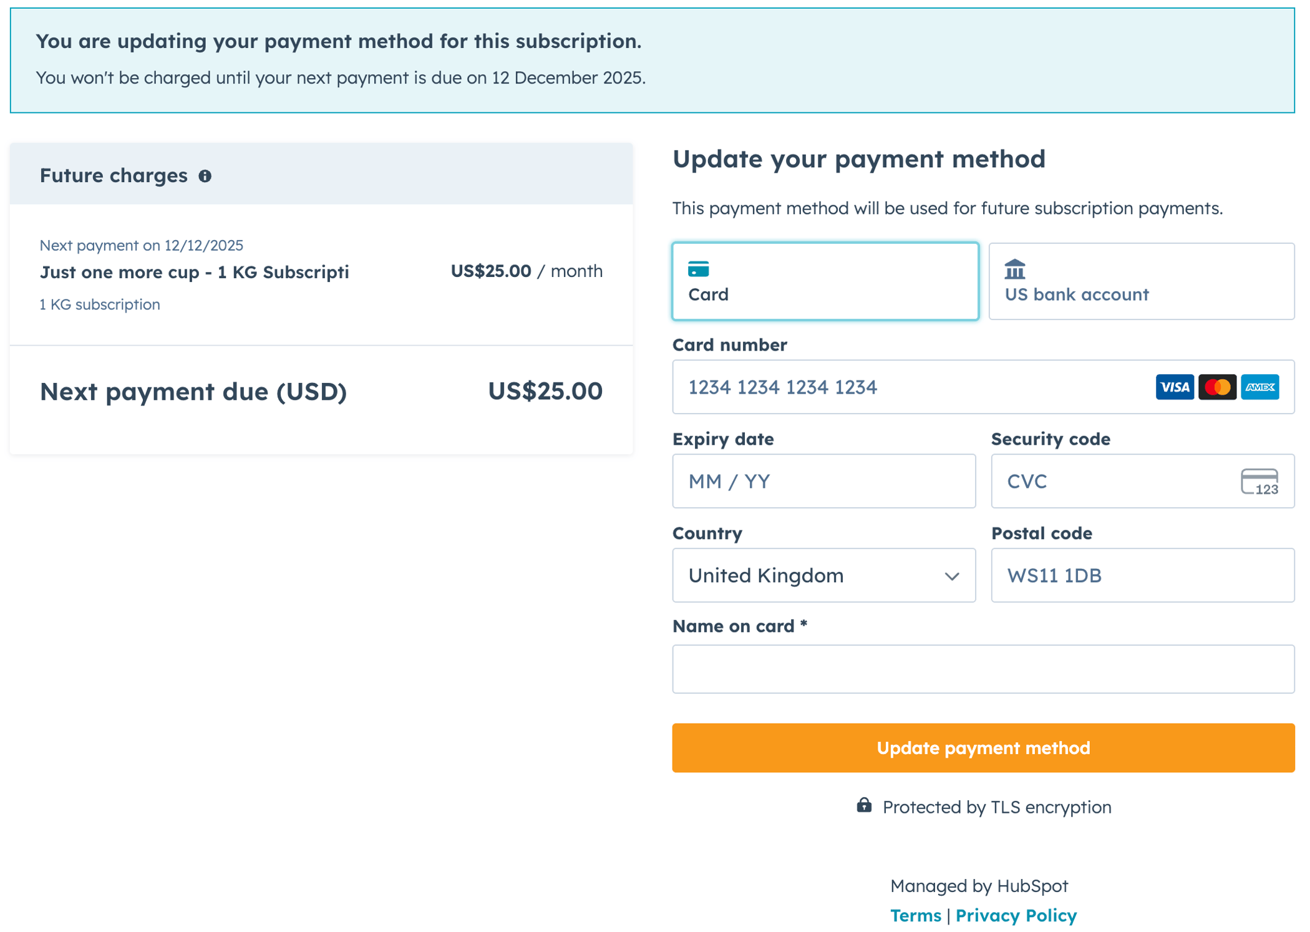Viewport: 1310px width, 932px height.
Task: Click the Postal code input
Action: point(1142,575)
